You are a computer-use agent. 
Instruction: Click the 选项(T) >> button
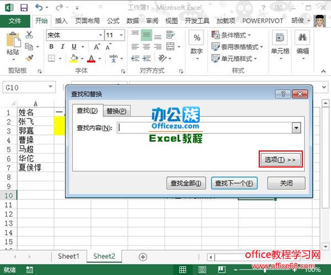coord(281,160)
